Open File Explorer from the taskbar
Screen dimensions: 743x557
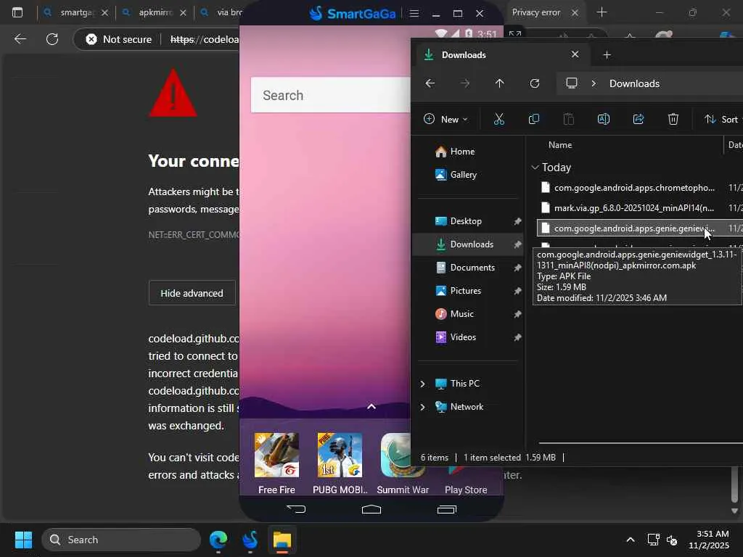[x=282, y=540]
